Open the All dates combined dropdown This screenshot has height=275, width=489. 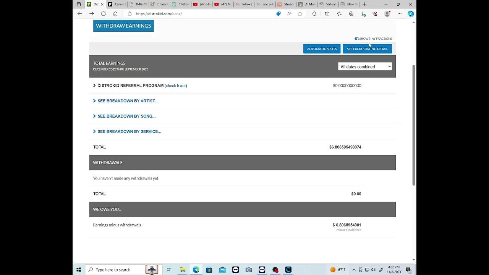365,66
